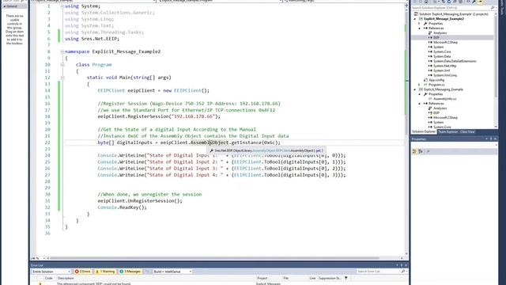Expand Program.cs node in Solution Explorer
The width and height of the screenshot is (506, 285).
(x=420, y=85)
